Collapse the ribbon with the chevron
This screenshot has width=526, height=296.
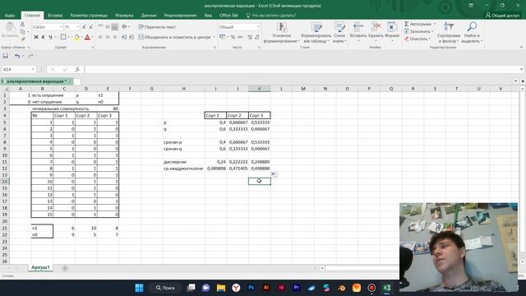(521, 48)
